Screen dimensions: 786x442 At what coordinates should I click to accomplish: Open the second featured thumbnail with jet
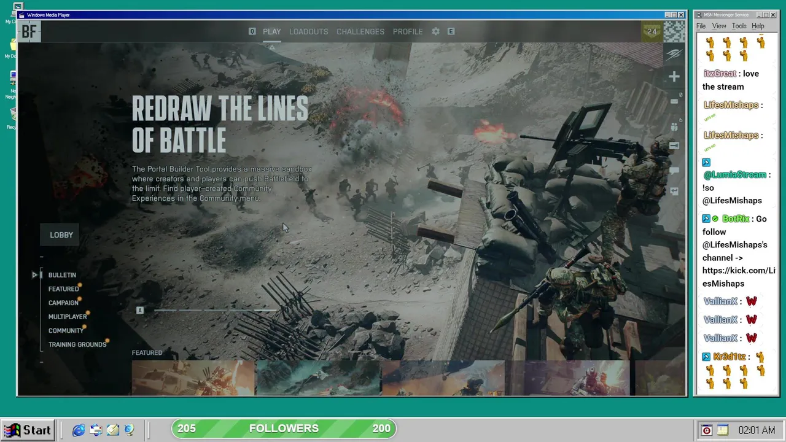click(x=318, y=377)
